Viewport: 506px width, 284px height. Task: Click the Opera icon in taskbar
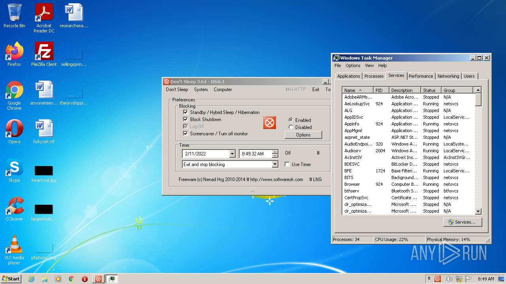click(x=85, y=279)
